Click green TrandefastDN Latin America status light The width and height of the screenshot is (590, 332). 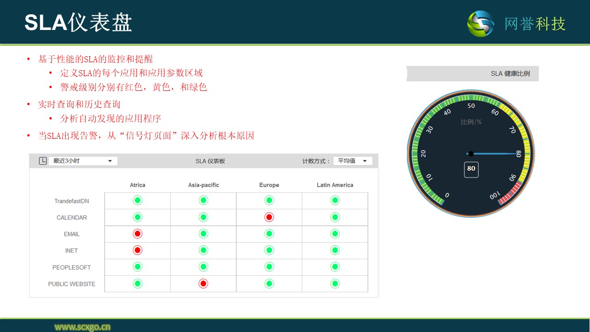coord(335,201)
